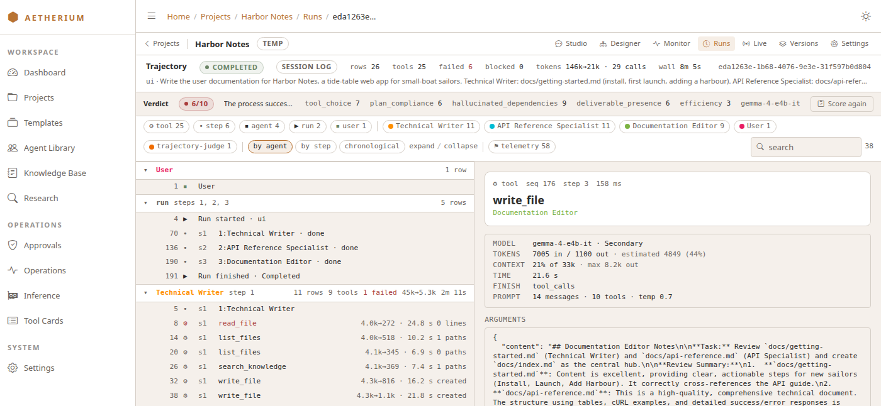881x406 pixels.
Task: Click the Score again button
Action: pos(841,104)
